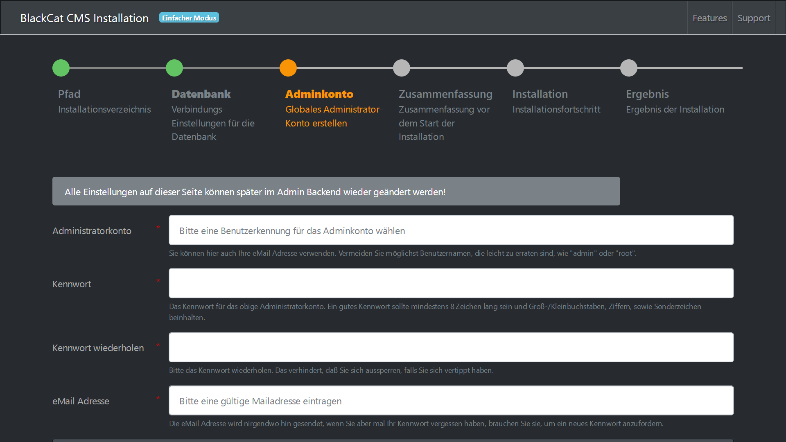Click the Administratorkonto label
786x442 pixels.
tap(92, 231)
